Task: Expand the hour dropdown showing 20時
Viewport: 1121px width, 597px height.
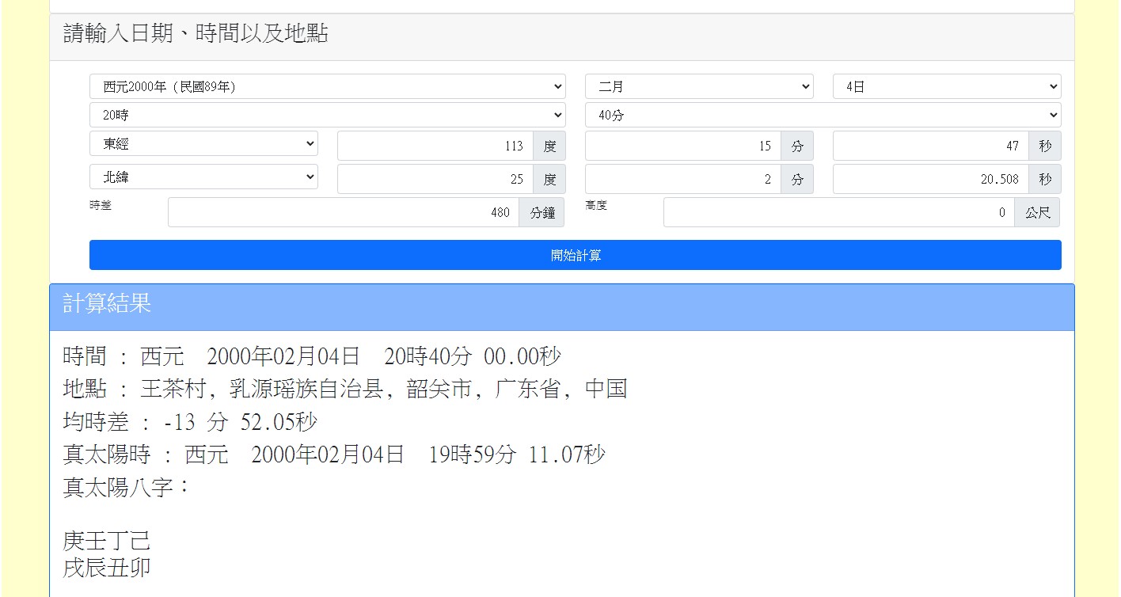Action: (327, 116)
